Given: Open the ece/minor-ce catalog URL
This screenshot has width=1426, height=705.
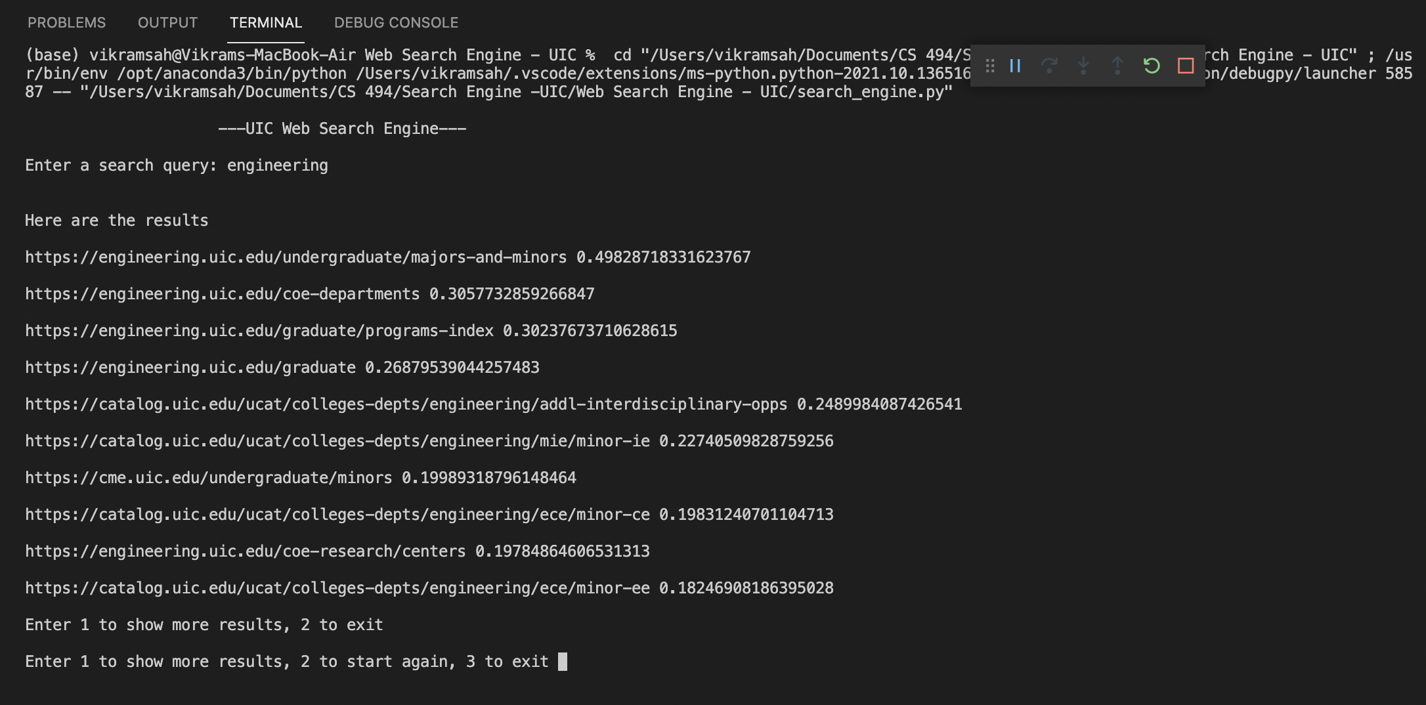Looking at the screenshot, I should point(337,515).
